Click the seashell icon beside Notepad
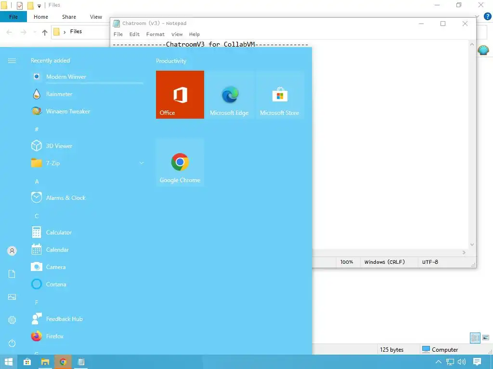The height and width of the screenshot is (369, 493). 483,50
